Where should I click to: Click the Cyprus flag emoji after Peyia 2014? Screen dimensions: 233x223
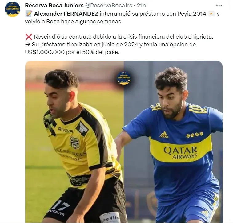point(211,14)
